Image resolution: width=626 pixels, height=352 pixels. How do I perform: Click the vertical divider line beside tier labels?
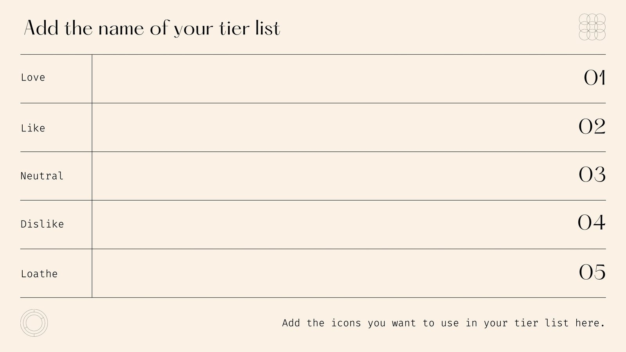pyautogui.click(x=92, y=176)
